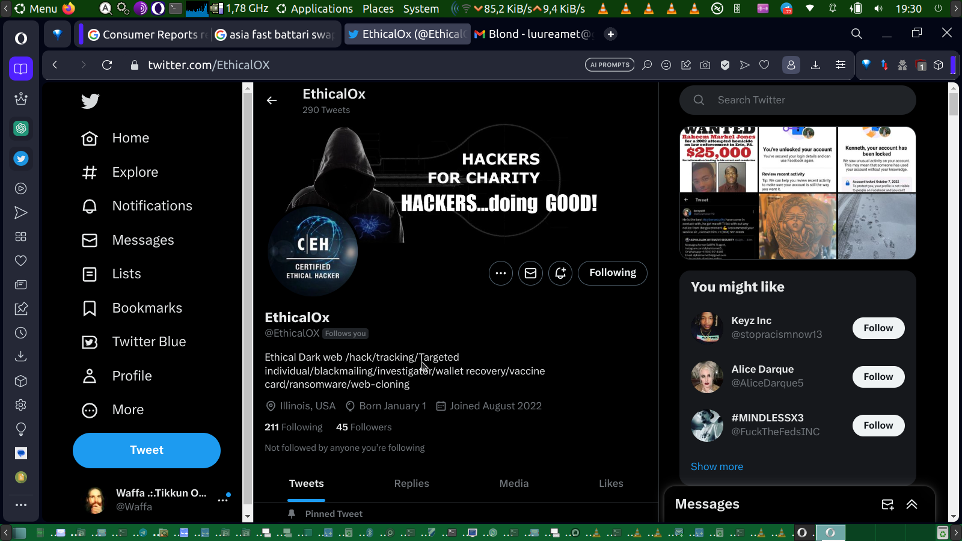The width and height of the screenshot is (962, 541).
Task: Switch to the Likes tab
Action: [611, 484]
